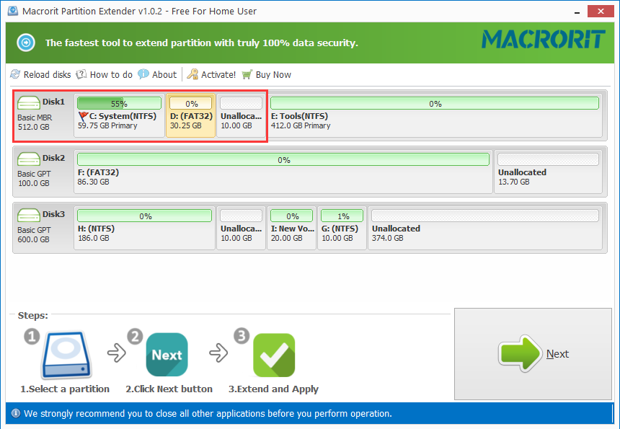Select the H: (NTFS) 186.0 GB partition

[144, 228]
